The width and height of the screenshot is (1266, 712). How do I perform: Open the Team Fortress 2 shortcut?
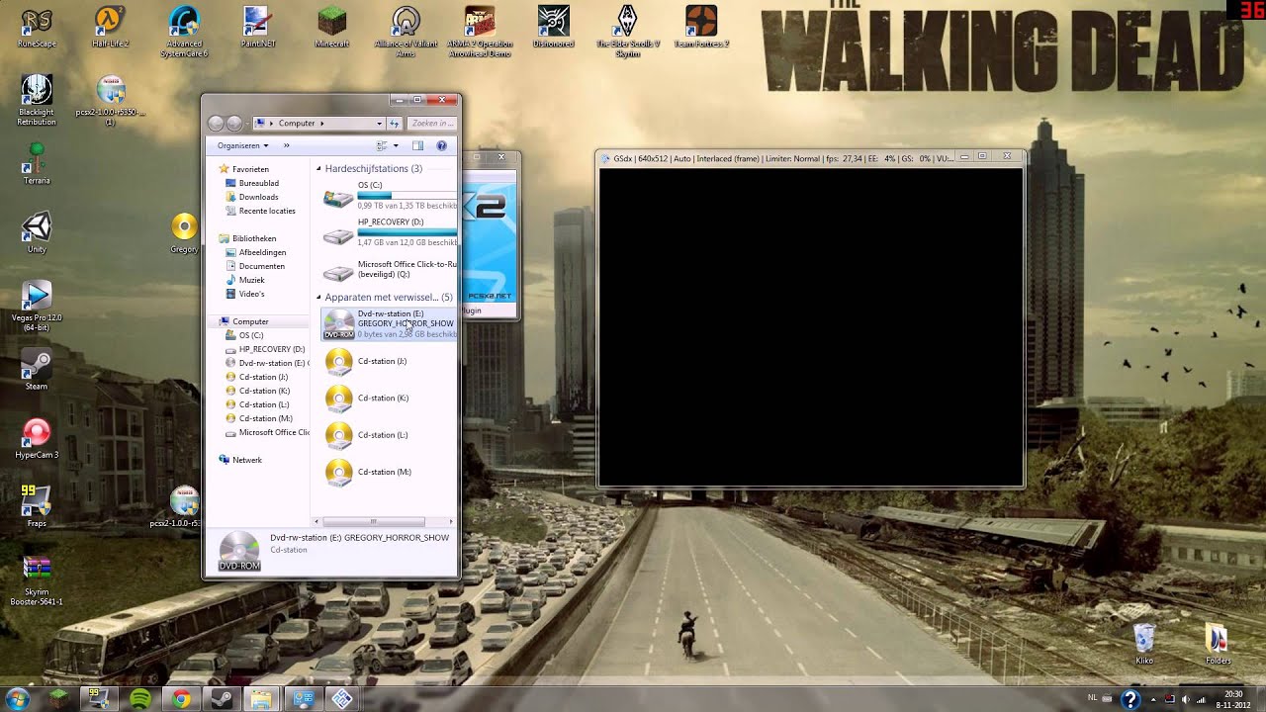(x=701, y=28)
